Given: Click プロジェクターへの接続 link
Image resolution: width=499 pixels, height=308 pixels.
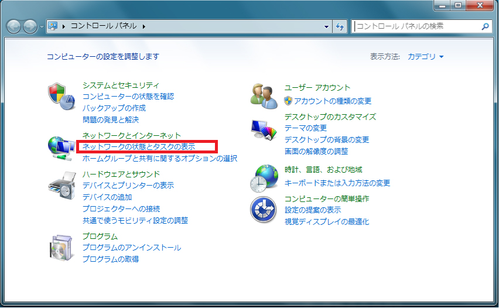Looking at the screenshot, I should pos(121,208).
